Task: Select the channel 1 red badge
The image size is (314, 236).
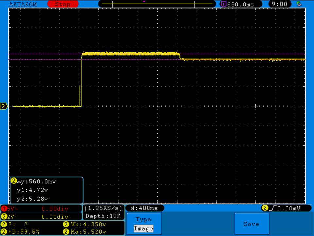Action: [4, 208]
